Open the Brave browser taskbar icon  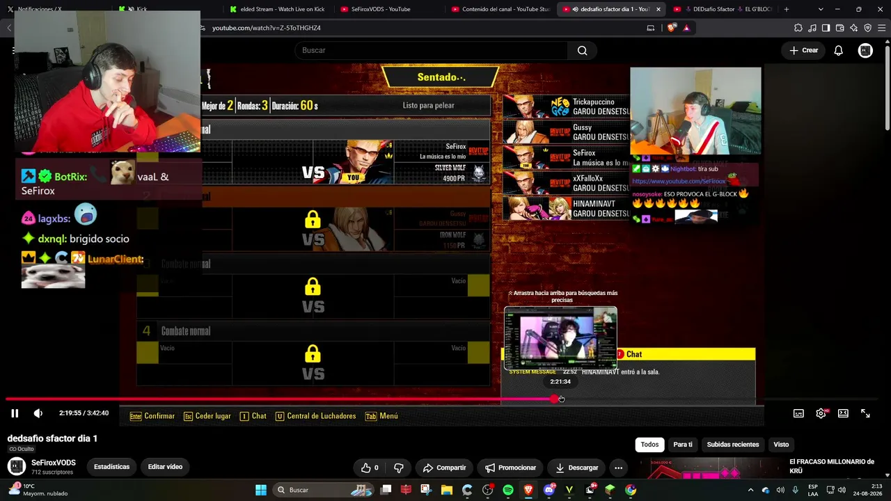(x=528, y=490)
